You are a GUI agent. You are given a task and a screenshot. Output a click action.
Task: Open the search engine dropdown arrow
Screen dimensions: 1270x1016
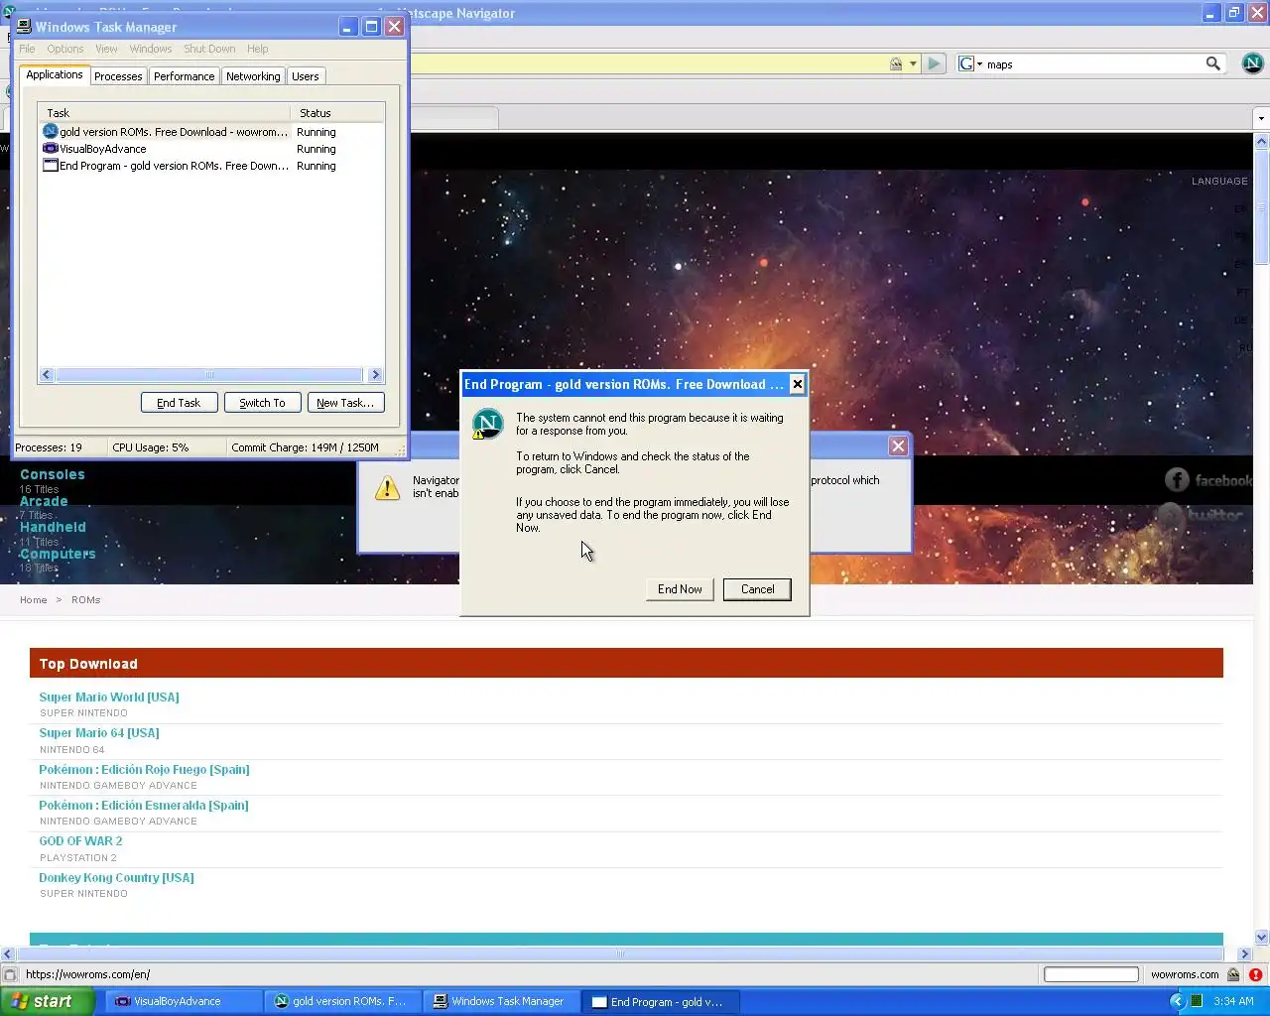pos(980,64)
